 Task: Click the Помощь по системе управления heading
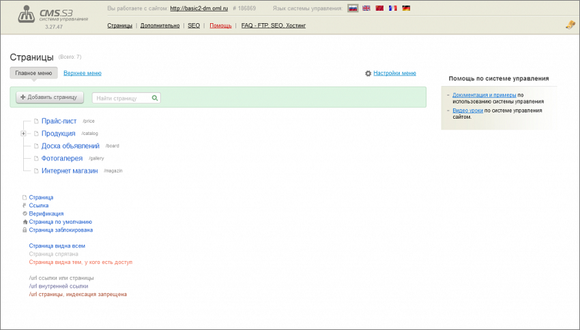coord(499,78)
